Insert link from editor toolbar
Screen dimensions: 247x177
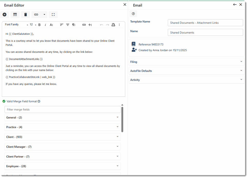[84, 25]
